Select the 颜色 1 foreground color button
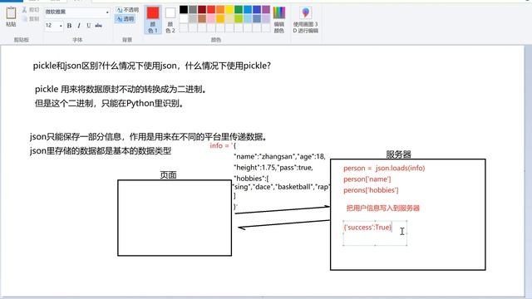The width and height of the screenshot is (532, 299). (153, 20)
